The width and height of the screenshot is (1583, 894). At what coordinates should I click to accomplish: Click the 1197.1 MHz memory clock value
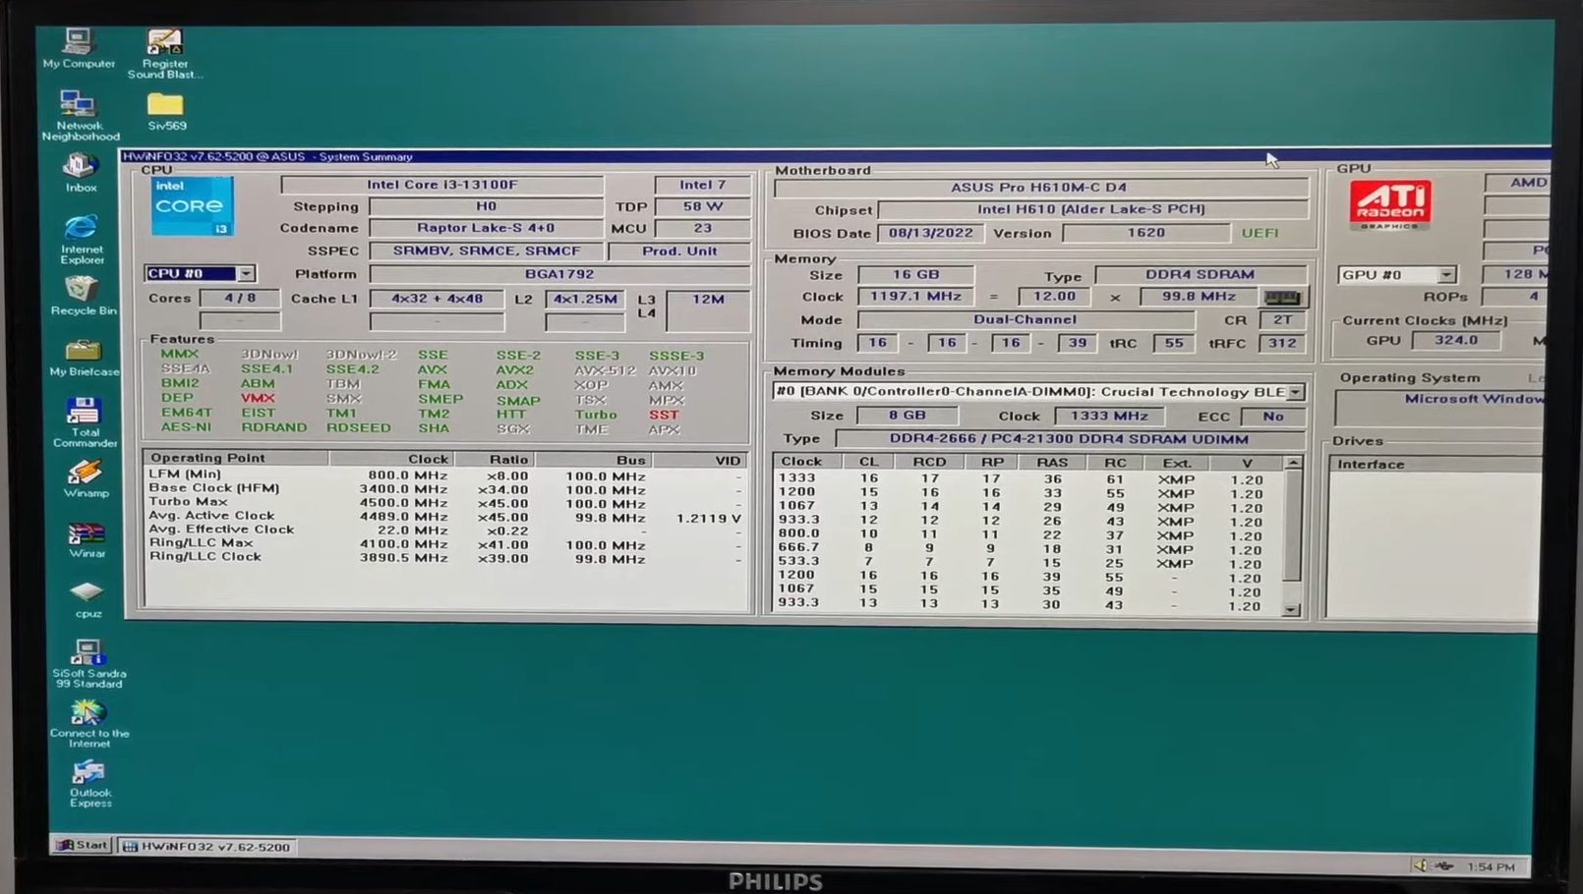pos(915,296)
